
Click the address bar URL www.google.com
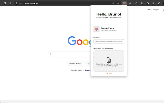[x=29, y=3]
